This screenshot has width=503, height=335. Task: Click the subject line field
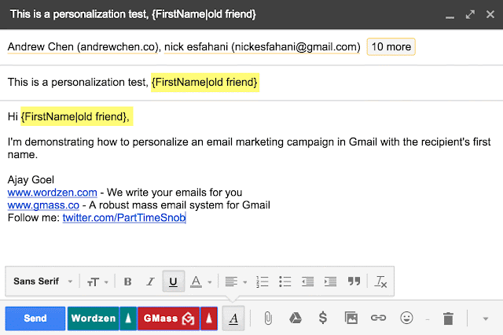coord(251,82)
